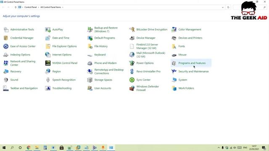This screenshot has height=151, width=269.
Task: Open the Internet Options icon
Action: click(48, 55)
